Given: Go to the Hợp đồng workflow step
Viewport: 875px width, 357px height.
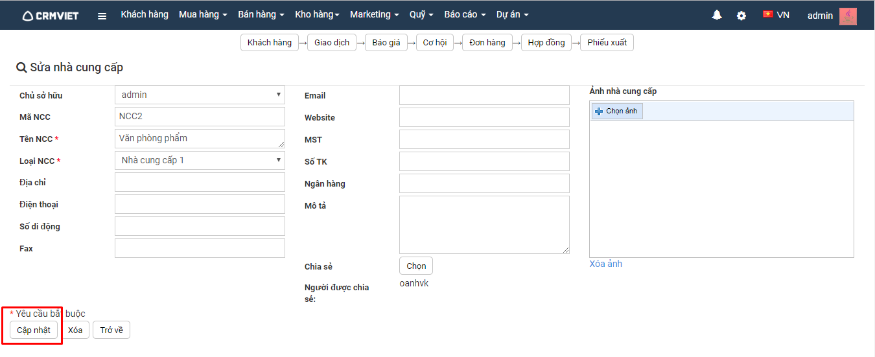Looking at the screenshot, I should (546, 43).
